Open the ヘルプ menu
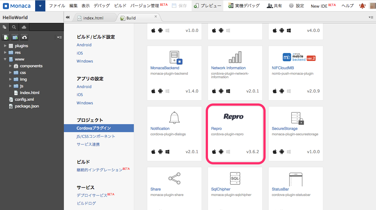The image size is (376, 210). (x=348, y=6)
